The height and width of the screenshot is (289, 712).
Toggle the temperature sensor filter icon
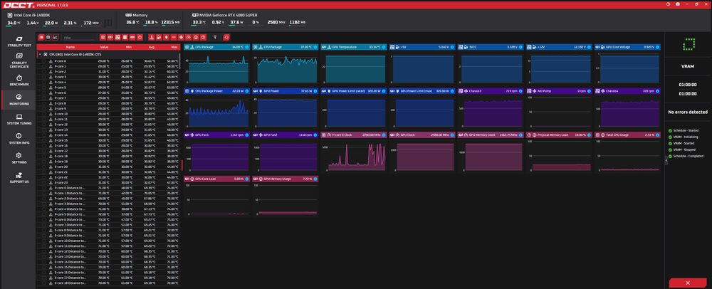pos(152,37)
